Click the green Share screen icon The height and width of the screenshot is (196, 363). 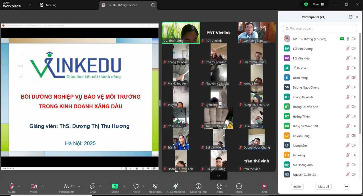coord(115,186)
